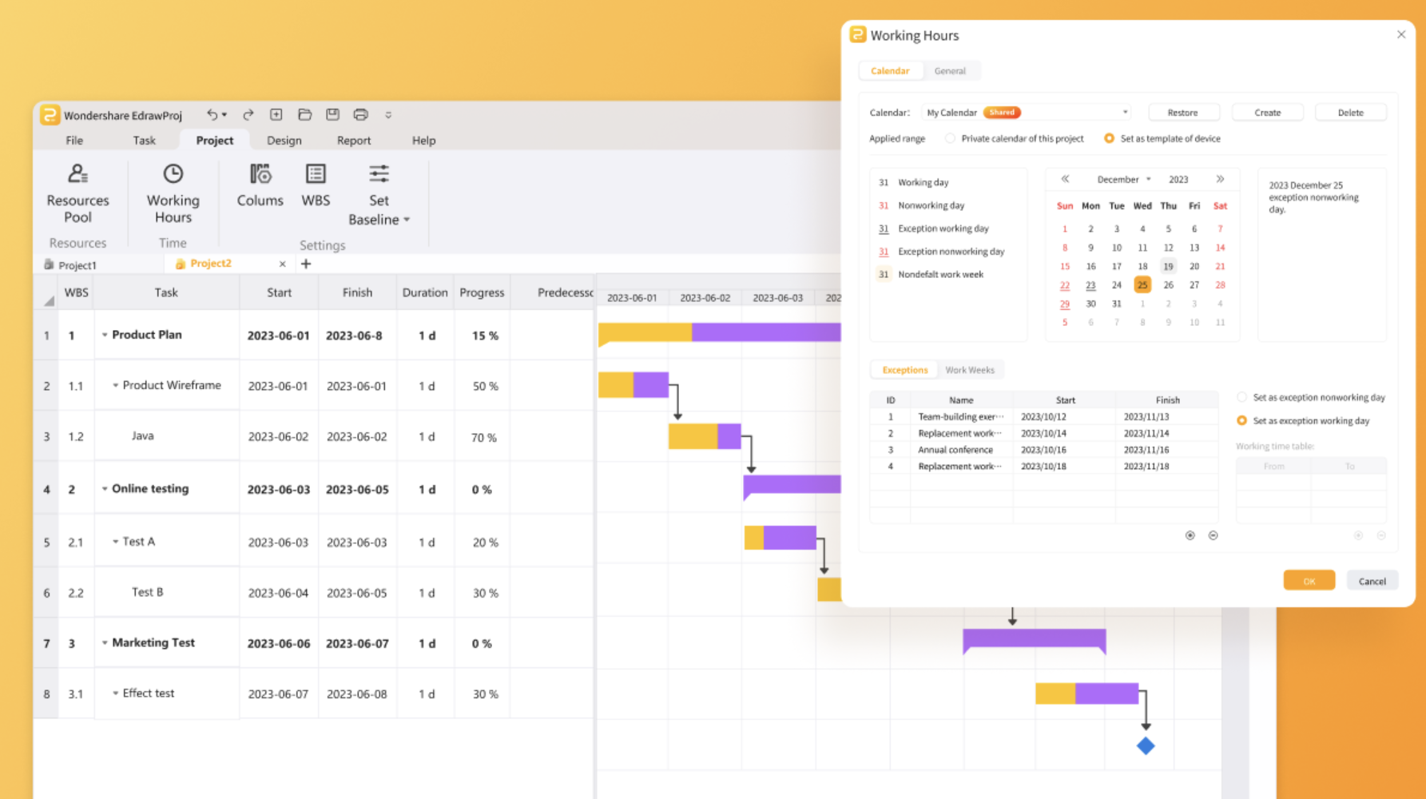Go to next month in calendar

tap(1220, 179)
